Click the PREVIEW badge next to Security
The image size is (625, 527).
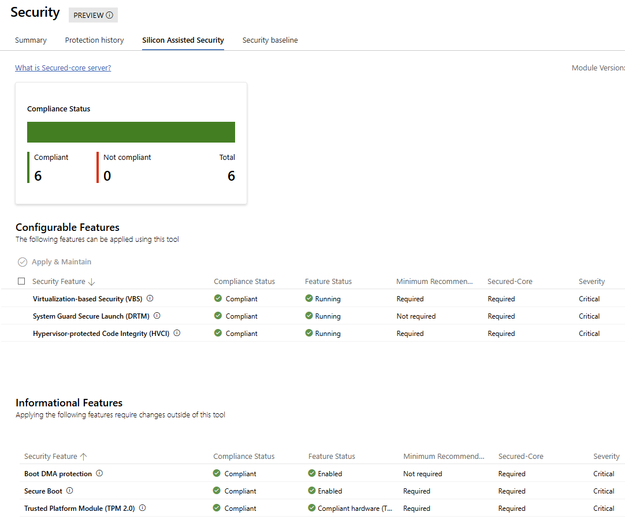coord(93,15)
